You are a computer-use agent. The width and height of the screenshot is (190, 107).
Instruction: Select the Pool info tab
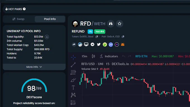pos(50,19)
